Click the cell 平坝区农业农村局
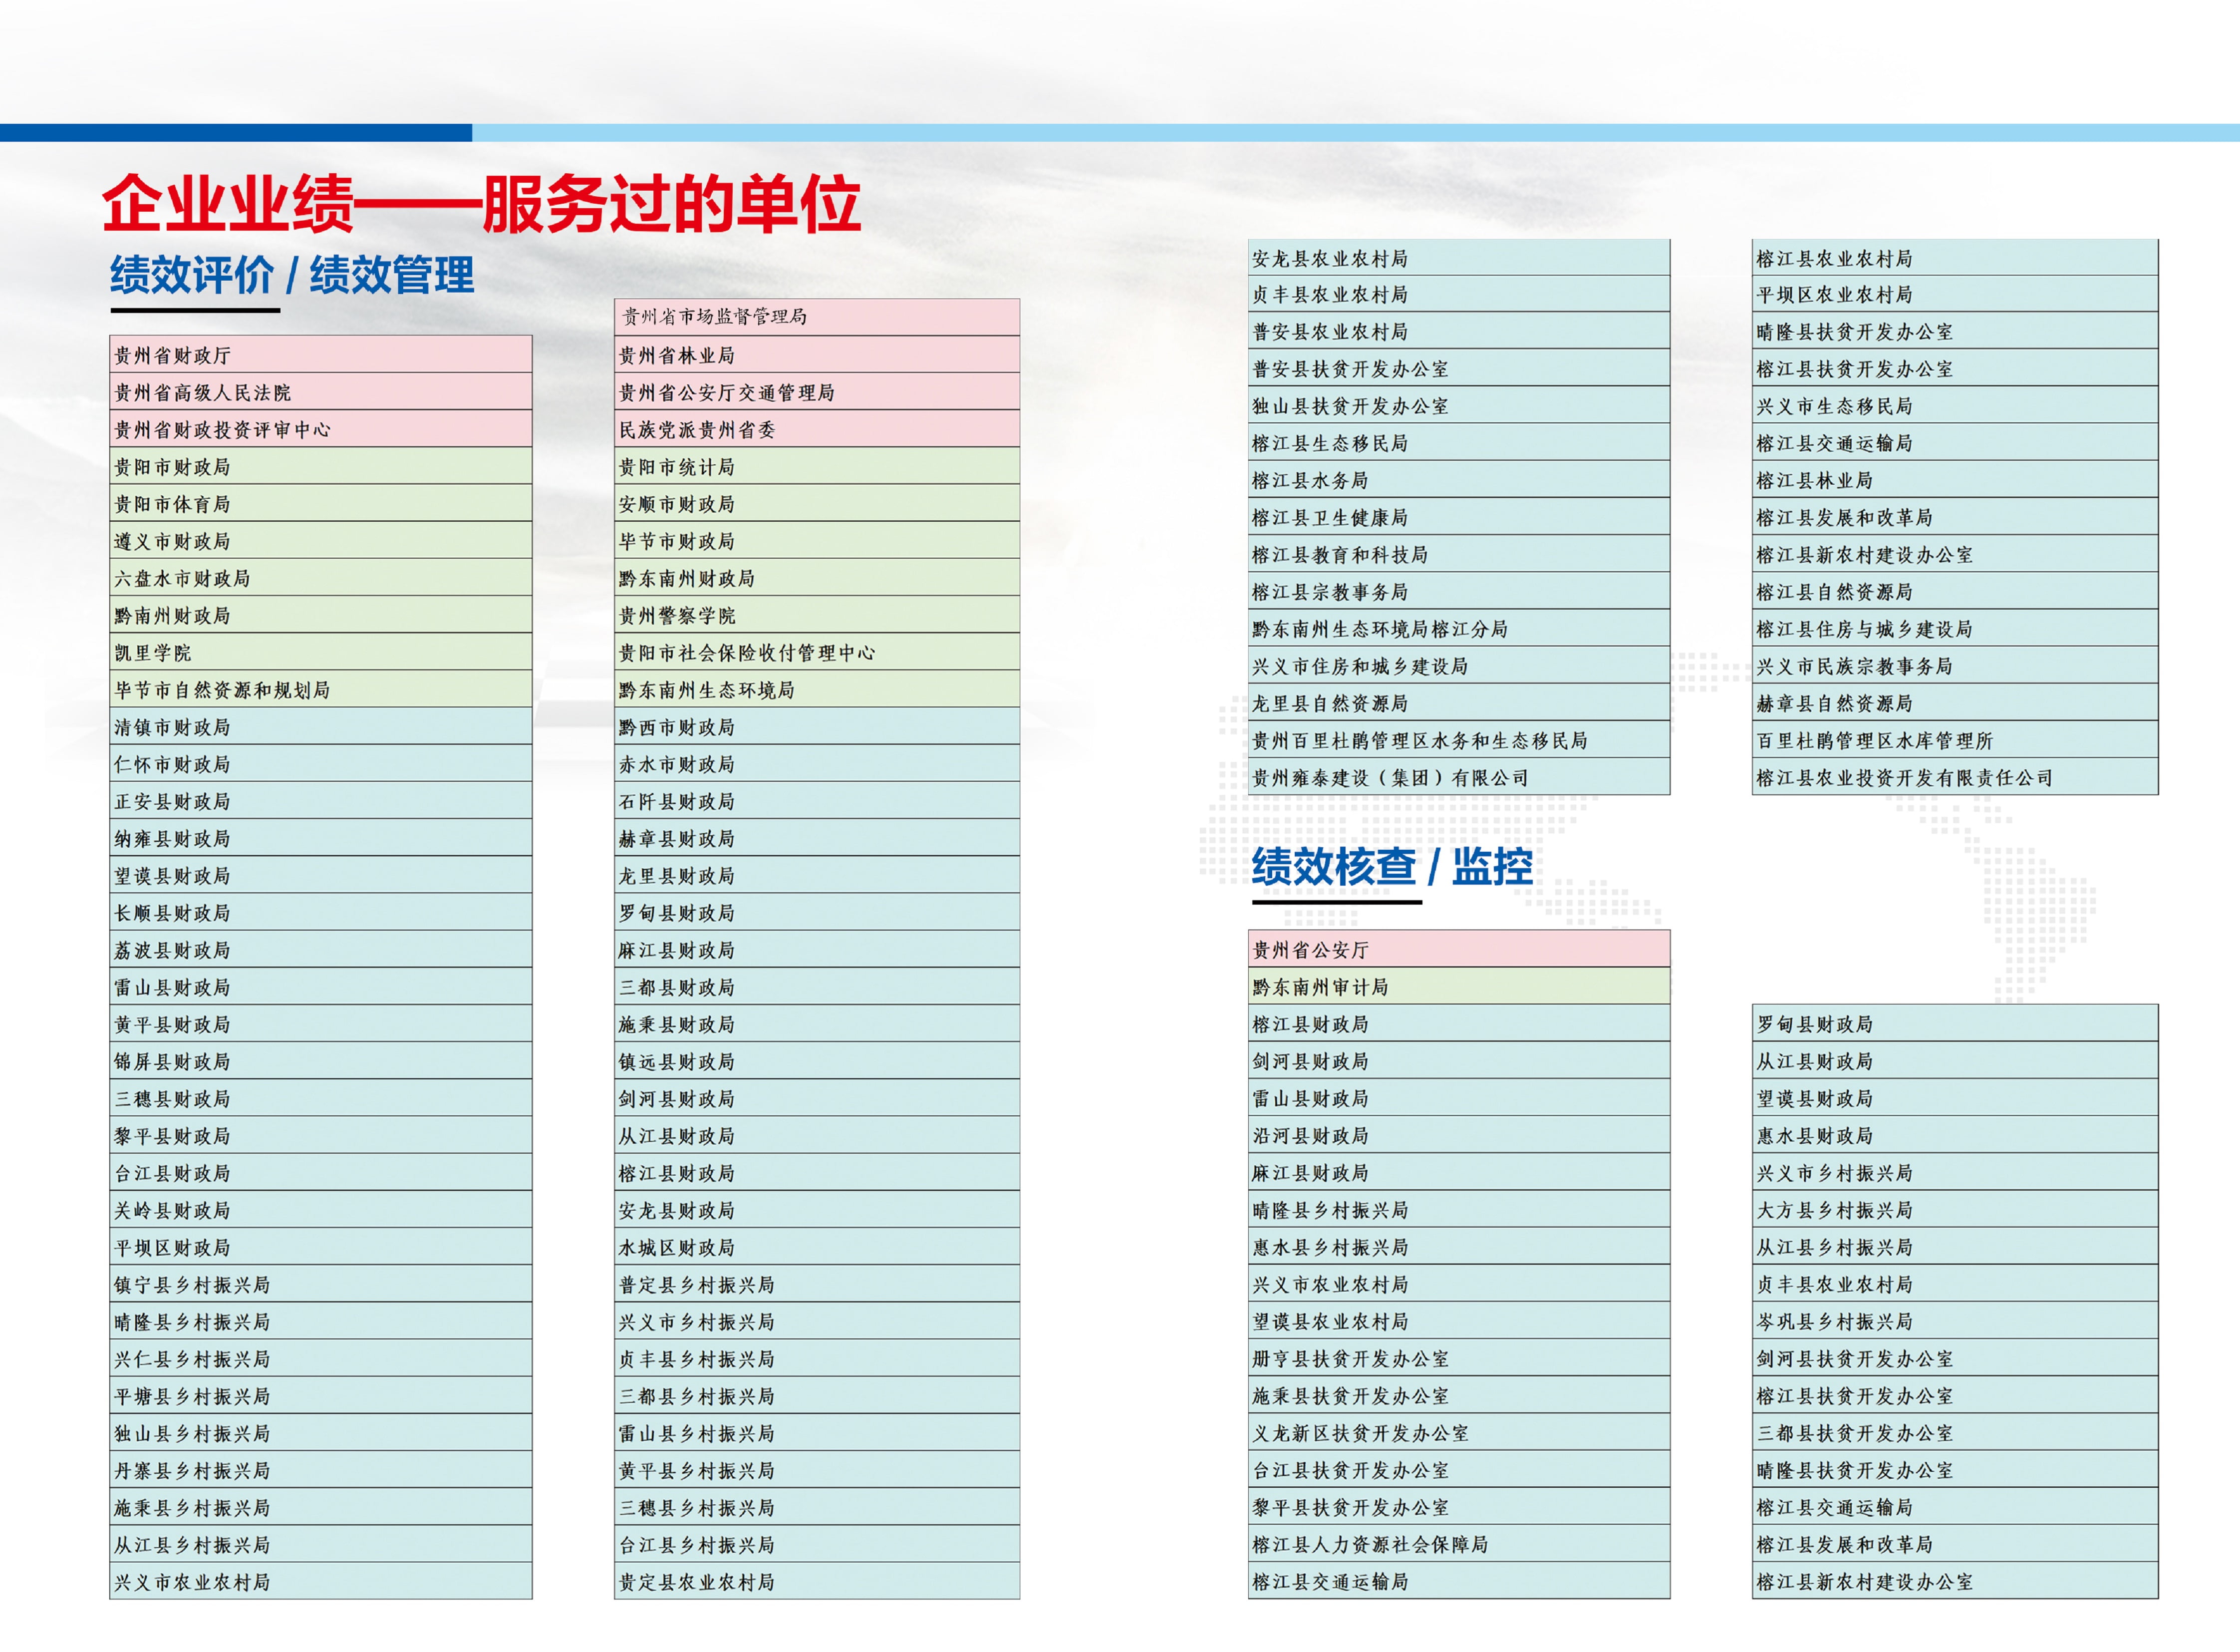 (x=1955, y=294)
